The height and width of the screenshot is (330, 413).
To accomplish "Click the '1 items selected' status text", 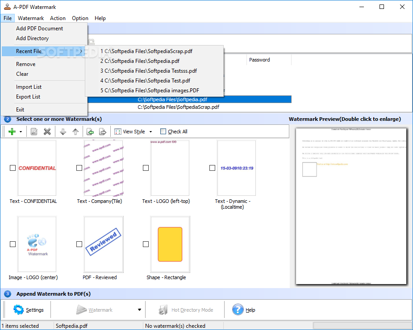I will click(20, 326).
